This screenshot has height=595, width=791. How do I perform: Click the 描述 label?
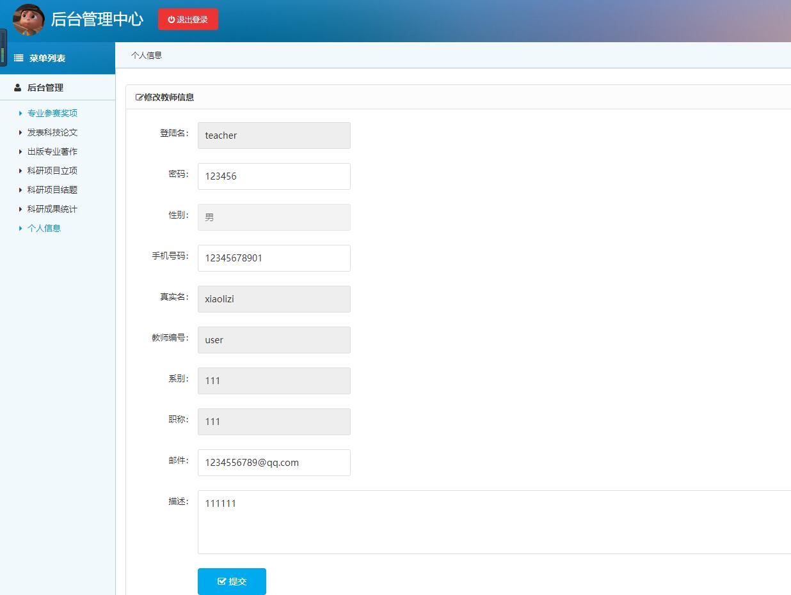pyautogui.click(x=179, y=501)
